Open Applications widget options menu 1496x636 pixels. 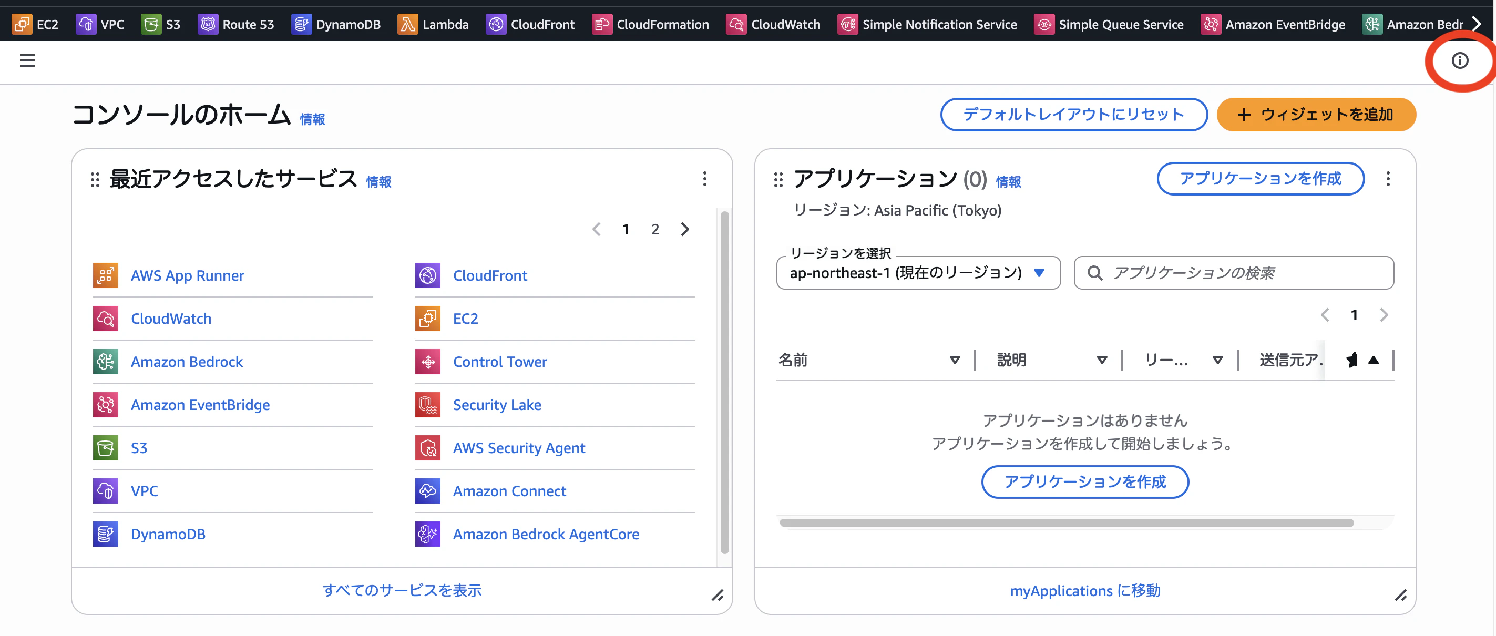(1389, 178)
